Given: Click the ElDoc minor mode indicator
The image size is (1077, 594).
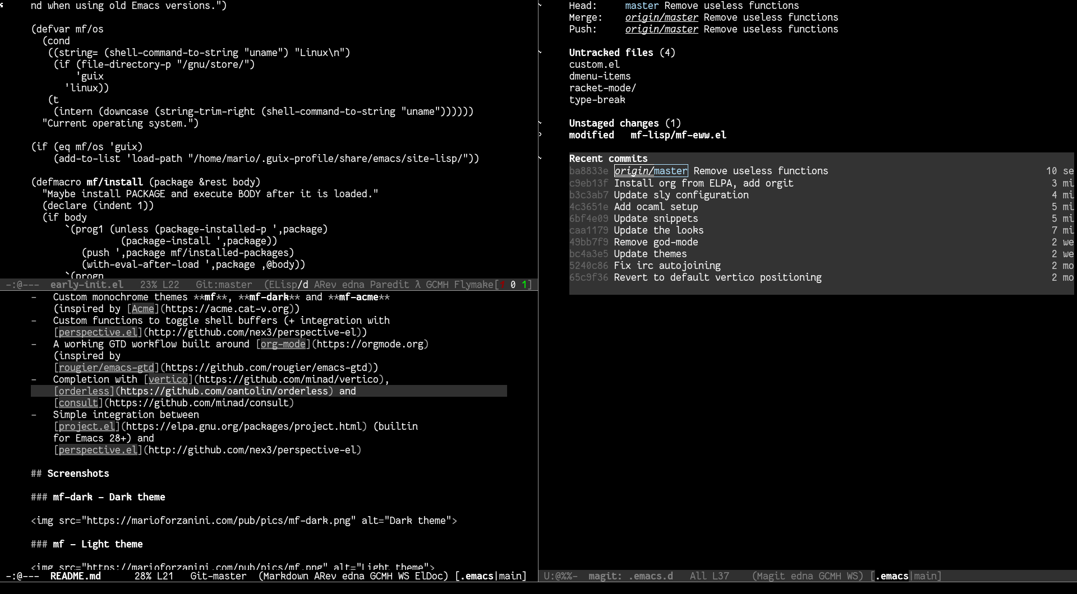Looking at the screenshot, I should click(429, 576).
